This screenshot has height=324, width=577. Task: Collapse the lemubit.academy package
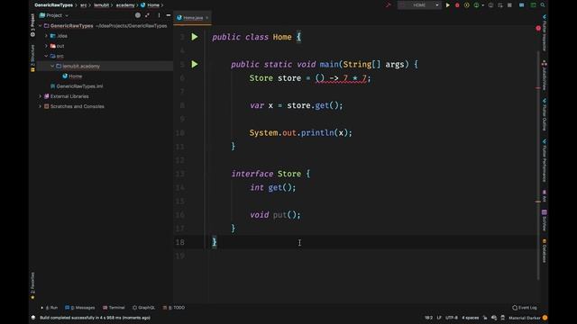[x=52, y=66]
